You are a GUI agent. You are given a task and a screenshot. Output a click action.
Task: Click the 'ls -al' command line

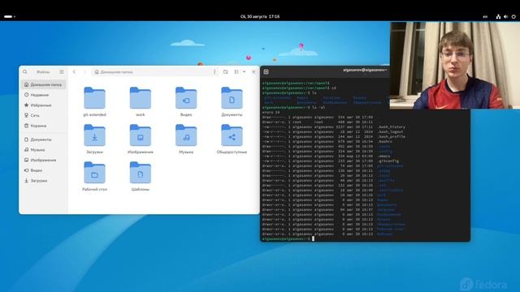point(294,108)
